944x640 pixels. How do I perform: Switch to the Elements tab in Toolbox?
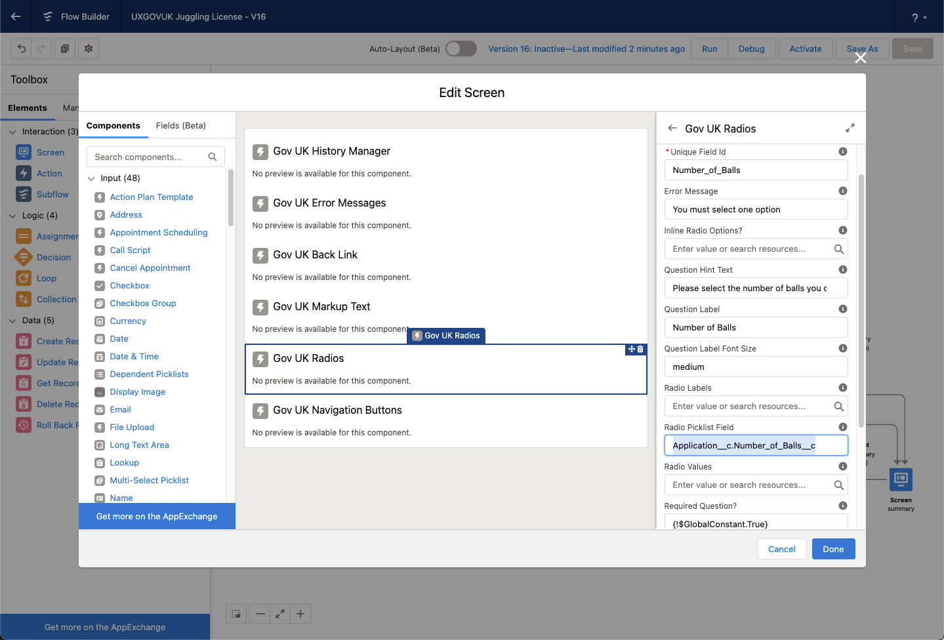[x=27, y=108]
